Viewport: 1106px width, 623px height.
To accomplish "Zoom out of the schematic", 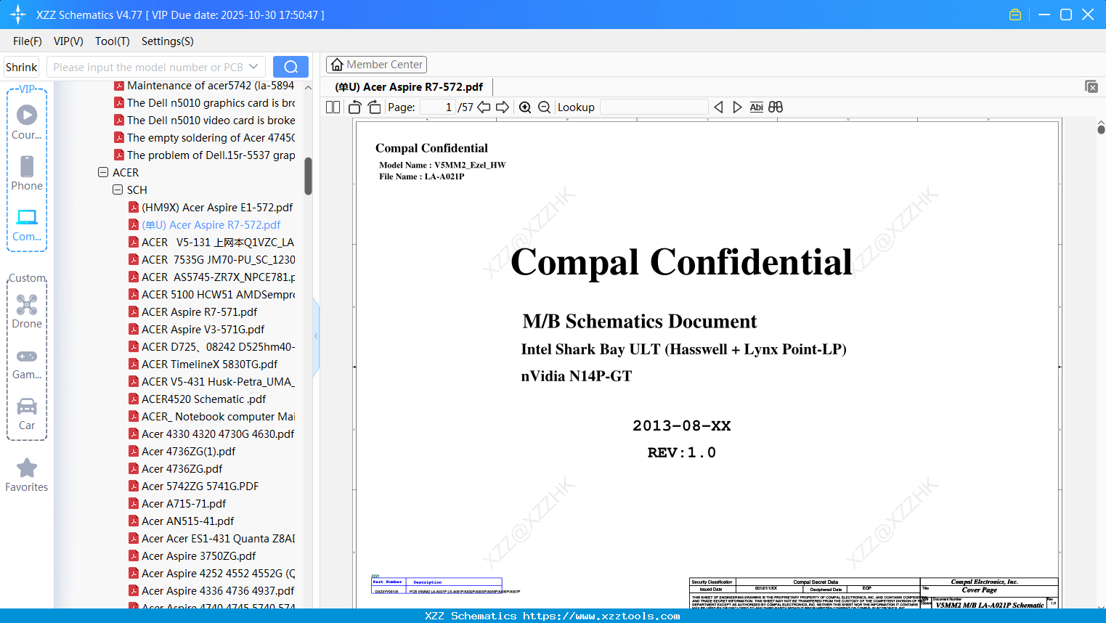I will click(x=544, y=107).
